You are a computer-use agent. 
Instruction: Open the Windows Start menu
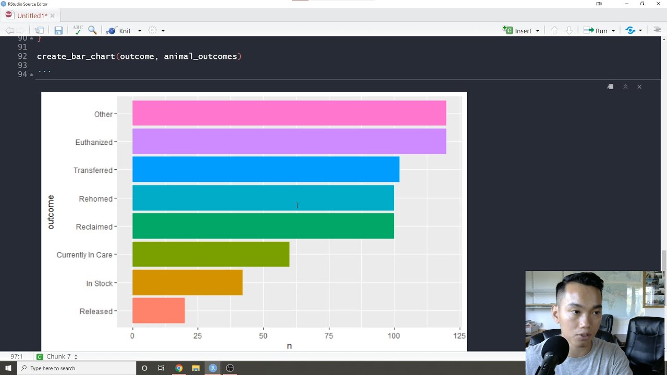[8, 368]
